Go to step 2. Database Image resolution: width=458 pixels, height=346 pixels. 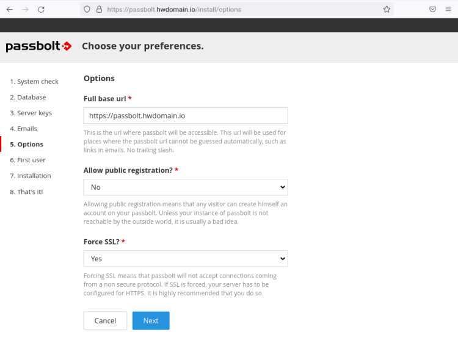[x=28, y=97]
